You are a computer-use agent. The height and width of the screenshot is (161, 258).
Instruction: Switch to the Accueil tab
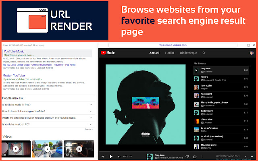pyautogui.click(x=154, y=53)
